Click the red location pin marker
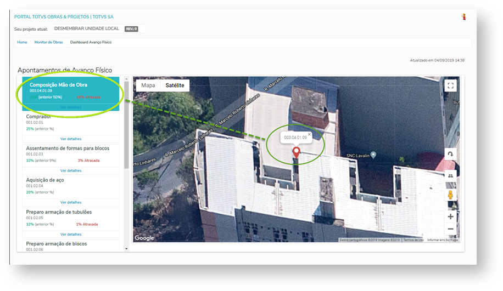This screenshot has height=291, width=503. pyautogui.click(x=296, y=152)
